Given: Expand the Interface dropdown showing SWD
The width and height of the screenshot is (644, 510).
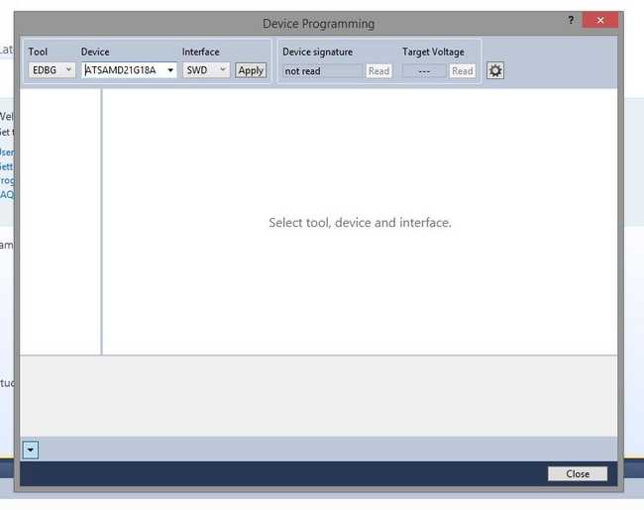Looking at the screenshot, I should coord(206,70).
